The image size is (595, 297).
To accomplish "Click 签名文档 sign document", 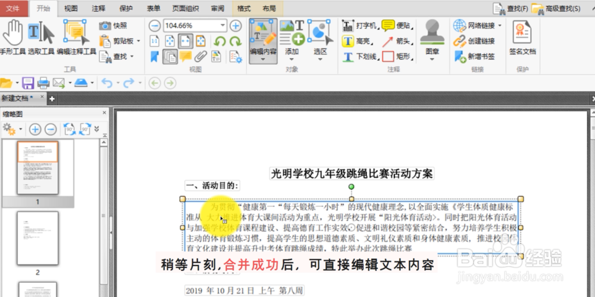I will click(x=522, y=38).
